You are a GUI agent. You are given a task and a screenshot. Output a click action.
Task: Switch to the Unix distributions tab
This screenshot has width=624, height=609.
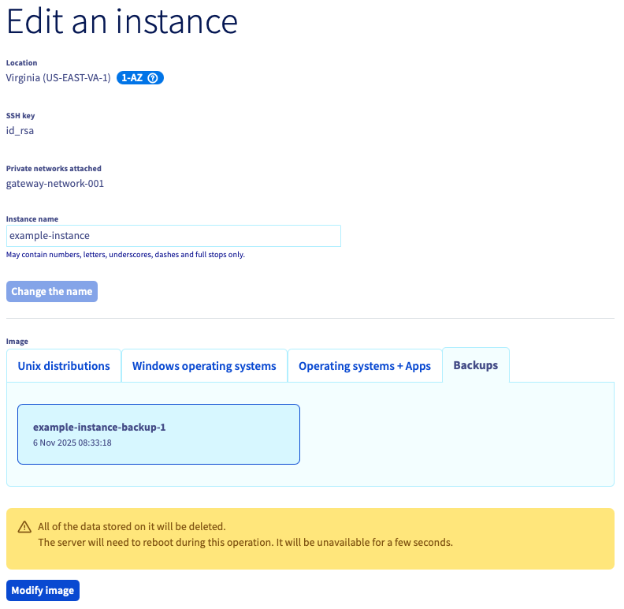click(x=64, y=366)
